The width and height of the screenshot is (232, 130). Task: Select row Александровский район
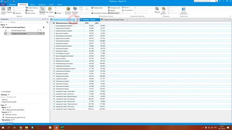79,26
